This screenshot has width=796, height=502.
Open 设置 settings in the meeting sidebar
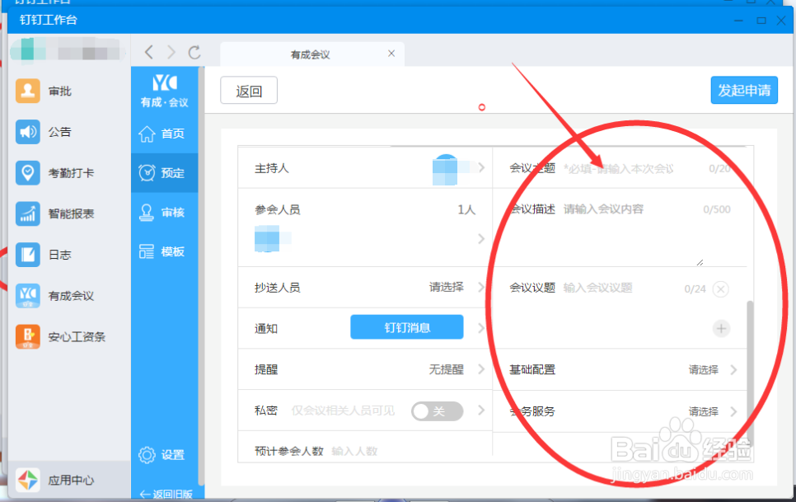coord(166,454)
